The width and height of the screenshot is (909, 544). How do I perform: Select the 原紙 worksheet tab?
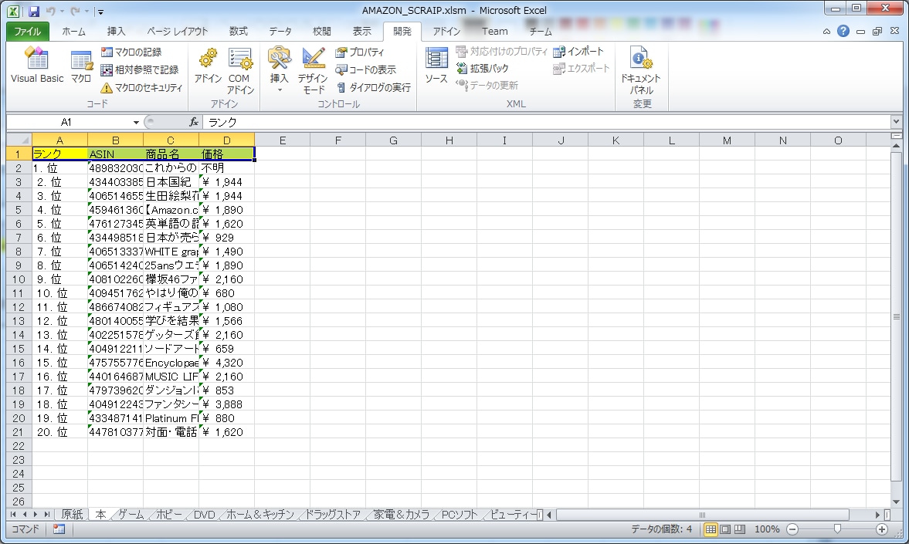72,515
